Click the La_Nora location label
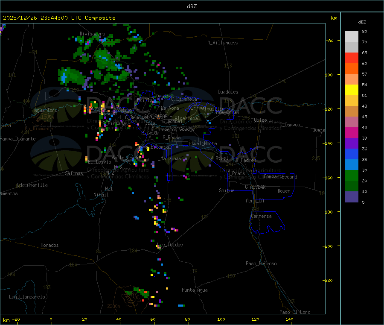384x325 pixels. click(x=170, y=108)
